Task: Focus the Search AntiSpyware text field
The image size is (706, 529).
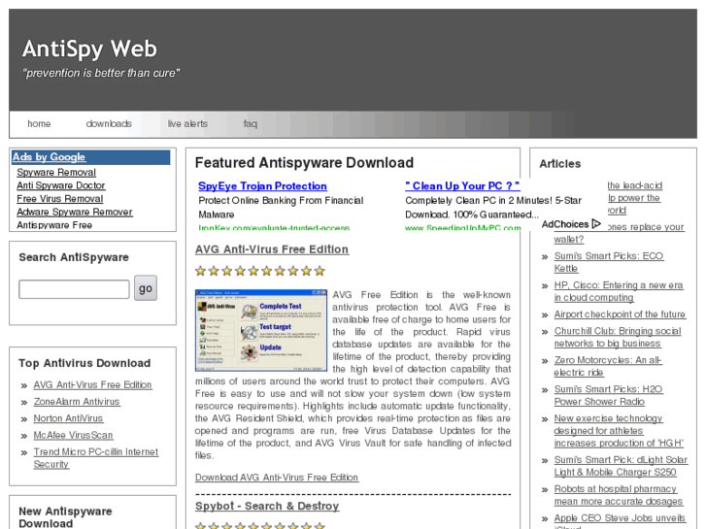Action: point(74,289)
